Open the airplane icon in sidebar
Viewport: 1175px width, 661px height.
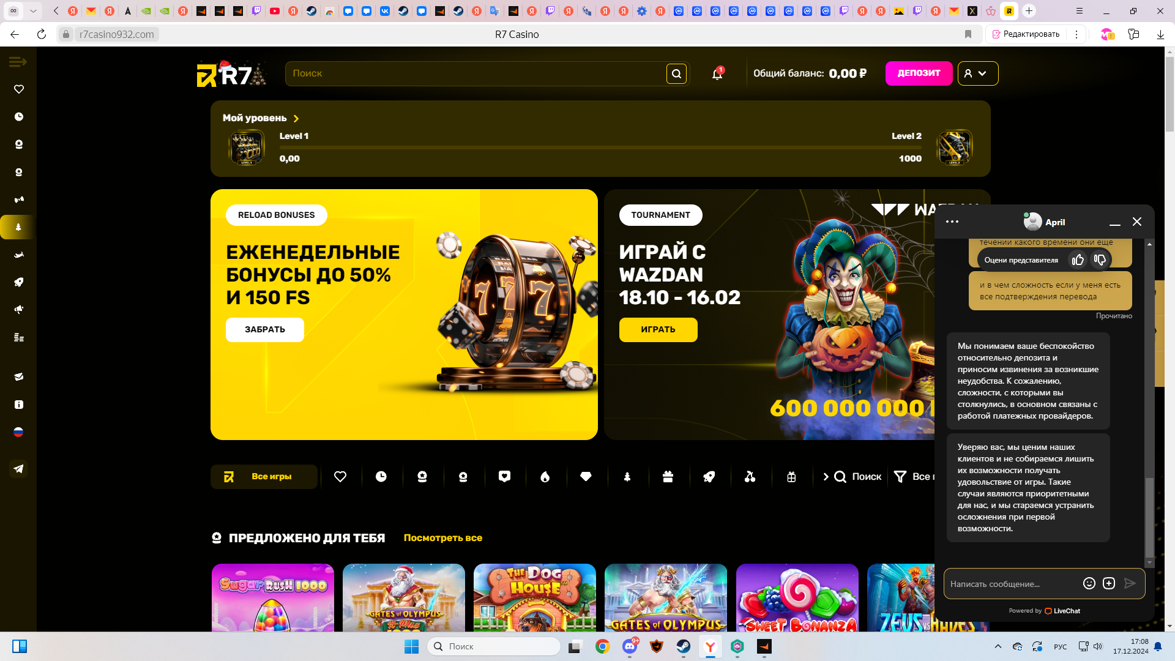[19, 255]
